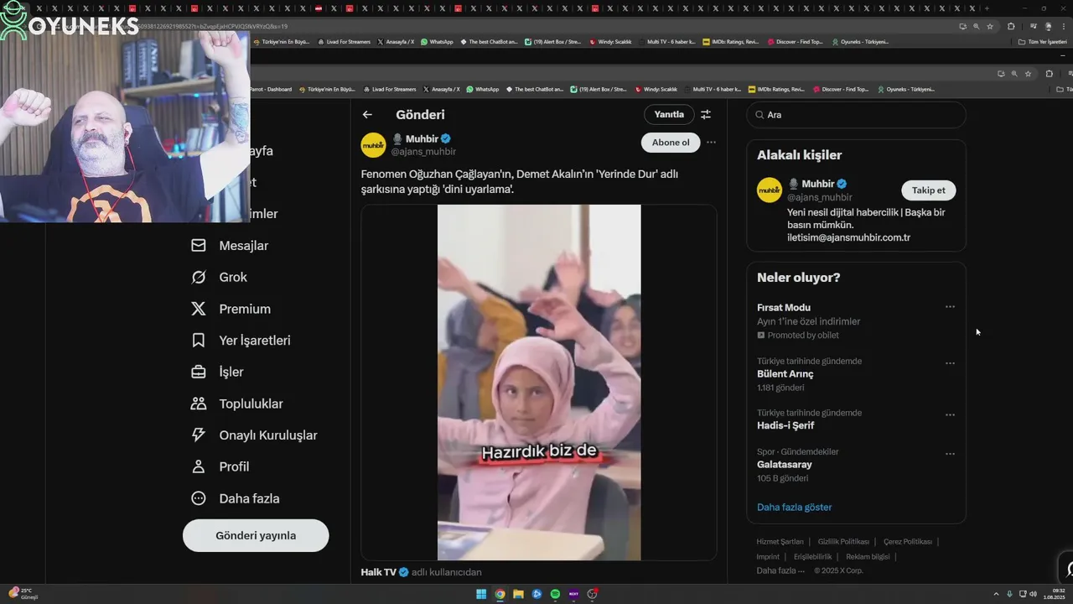Open File Explorer from the taskbar
The image size is (1073, 604).
518,594
